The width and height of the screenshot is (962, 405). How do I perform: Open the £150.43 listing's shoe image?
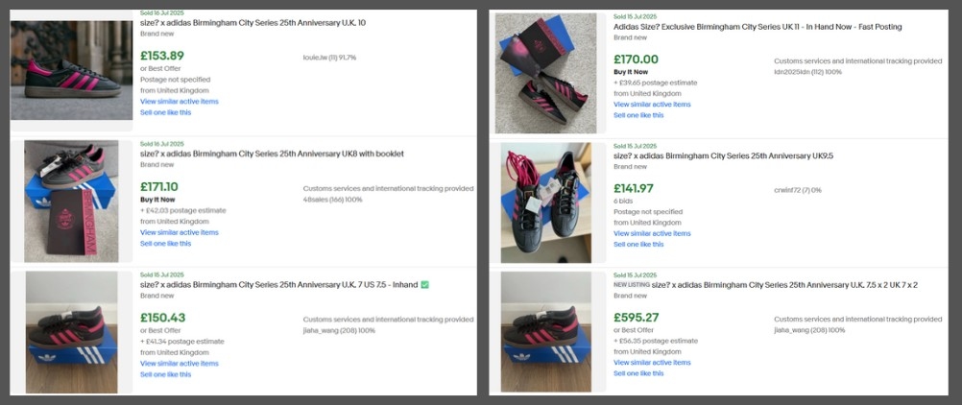click(x=71, y=331)
